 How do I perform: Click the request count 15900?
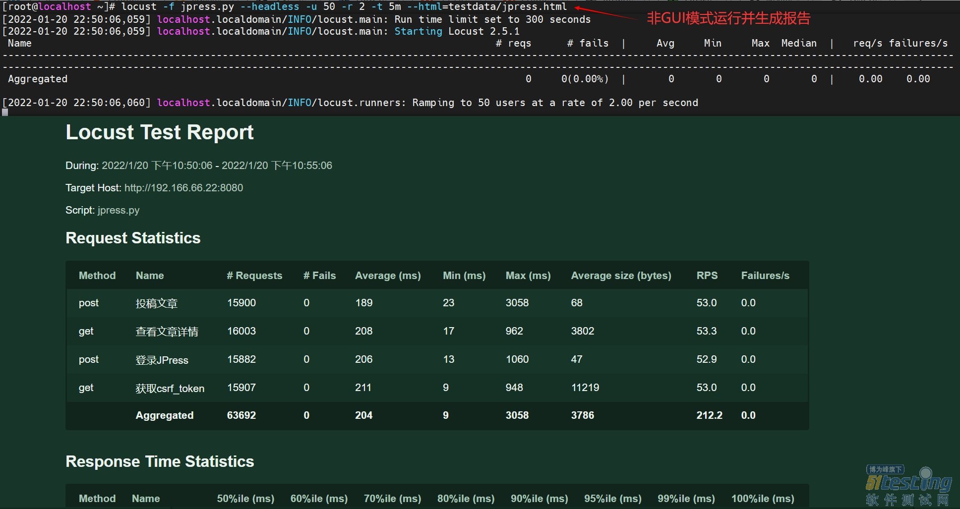click(241, 303)
